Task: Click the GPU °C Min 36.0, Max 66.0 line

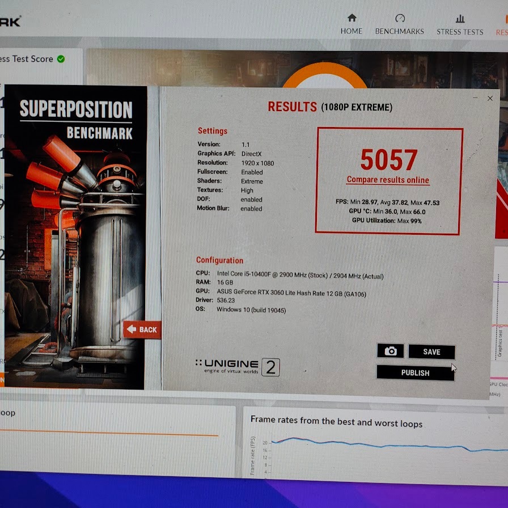Action: tap(387, 211)
